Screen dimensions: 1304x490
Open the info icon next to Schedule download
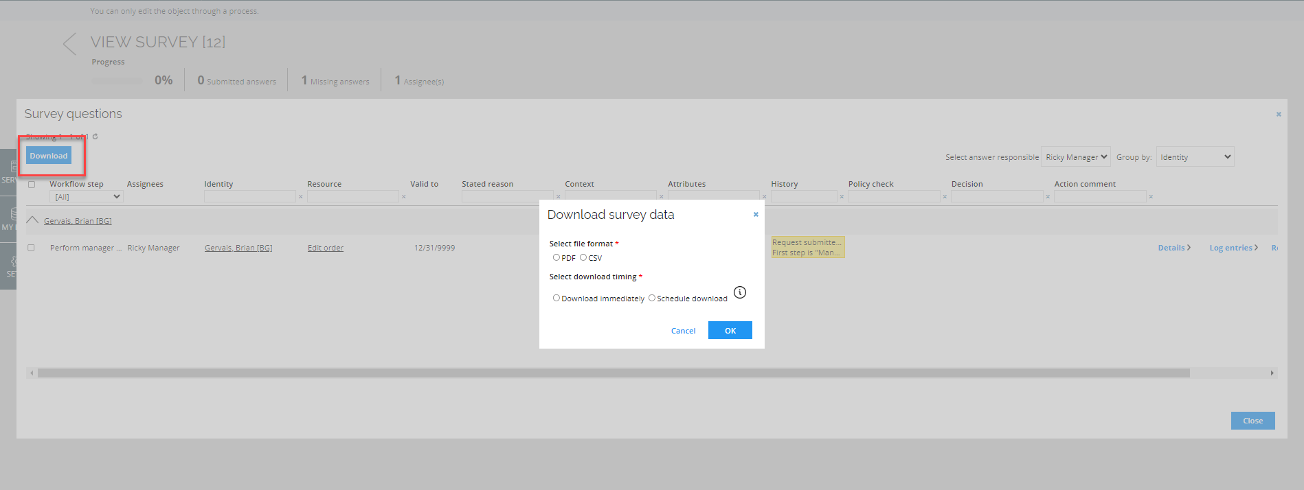pos(740,292)
